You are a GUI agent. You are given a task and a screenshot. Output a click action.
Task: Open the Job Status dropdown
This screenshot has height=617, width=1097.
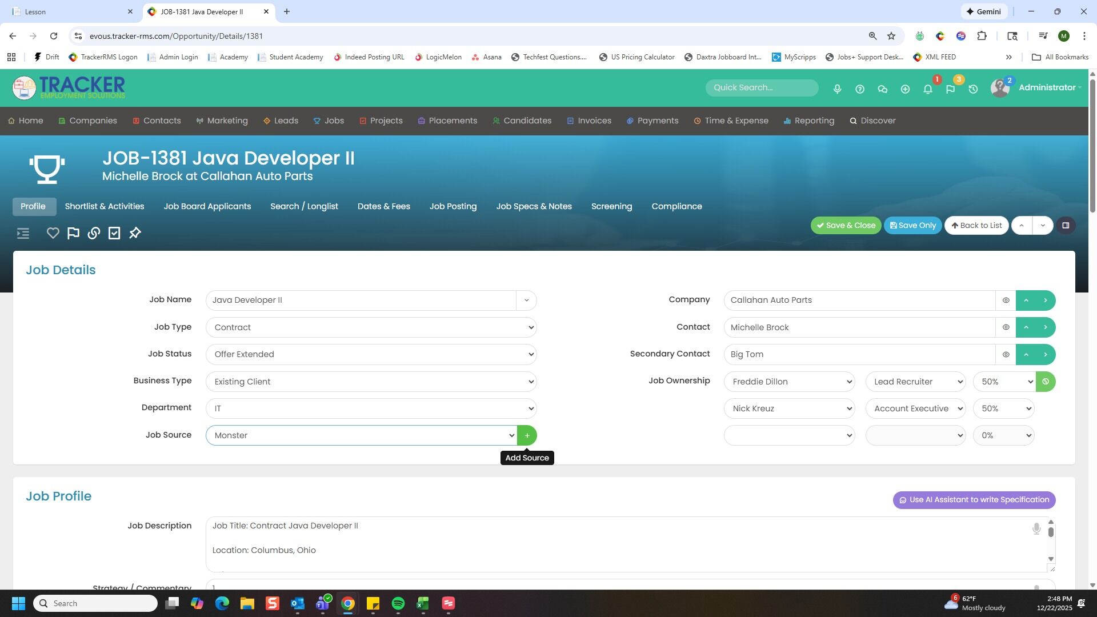371,354
